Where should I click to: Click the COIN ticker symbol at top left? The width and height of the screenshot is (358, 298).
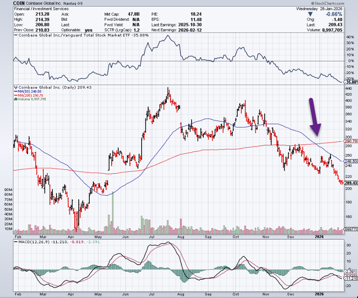pyautogui.click(x=19, y=3)
